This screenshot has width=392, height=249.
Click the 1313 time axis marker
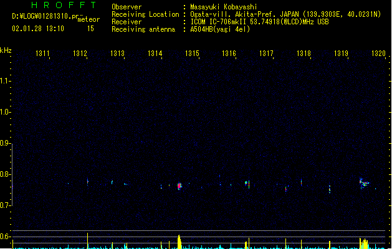(x=117, y=54)
